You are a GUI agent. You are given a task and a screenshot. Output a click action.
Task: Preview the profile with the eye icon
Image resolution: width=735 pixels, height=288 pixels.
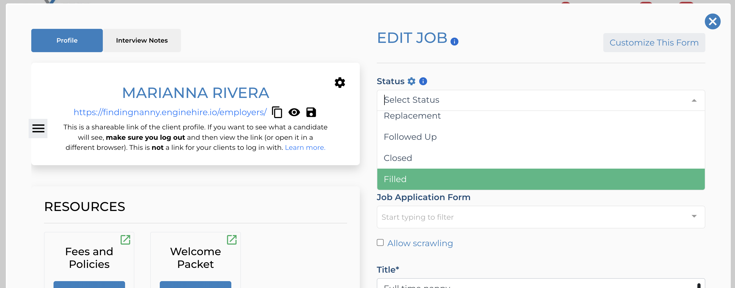click(294, 112)
